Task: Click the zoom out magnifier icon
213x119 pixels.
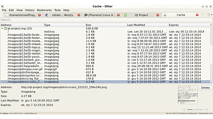Action: click(184, 109)
